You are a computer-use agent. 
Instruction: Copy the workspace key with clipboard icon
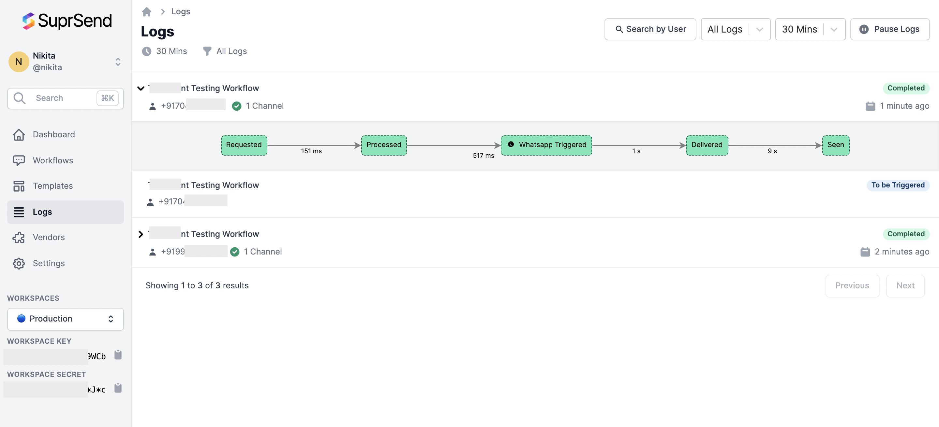point(118,355)
